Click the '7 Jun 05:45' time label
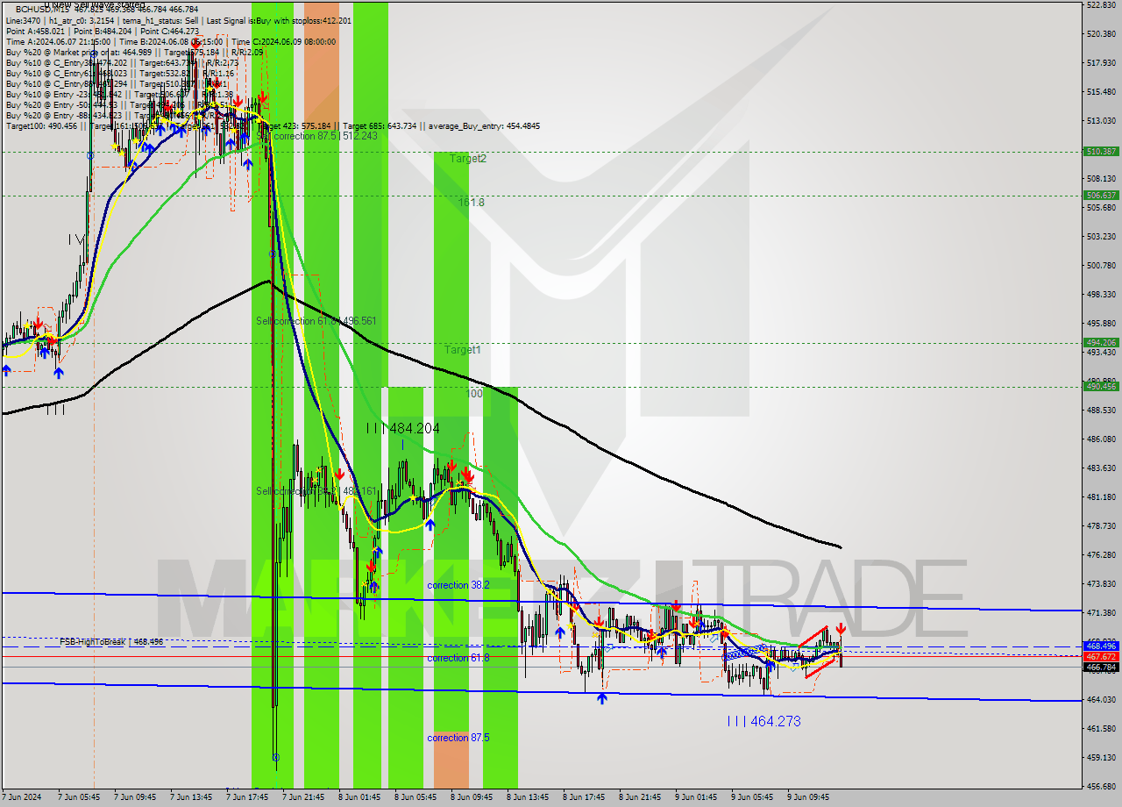Image resolution: width=1122 pixels, height=807 pixels. click(x=79, y=797)
